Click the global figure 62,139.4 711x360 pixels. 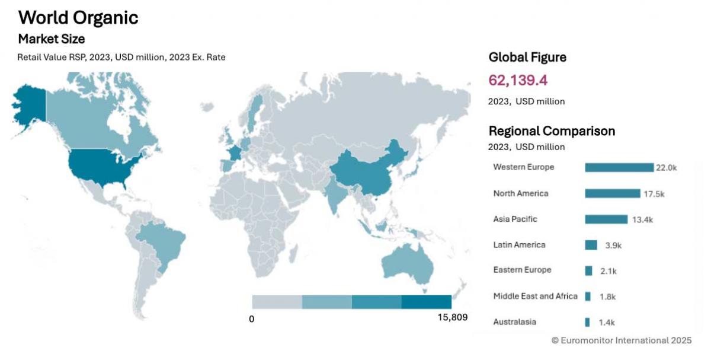click(518, 80)
